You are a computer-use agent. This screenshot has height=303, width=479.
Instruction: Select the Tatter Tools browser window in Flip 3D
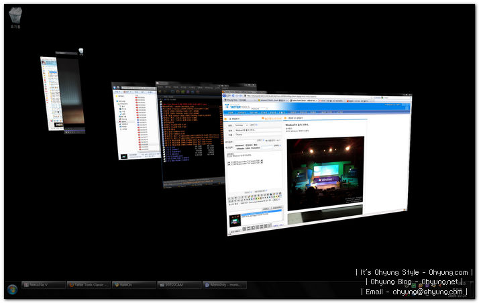coord(317,163)
